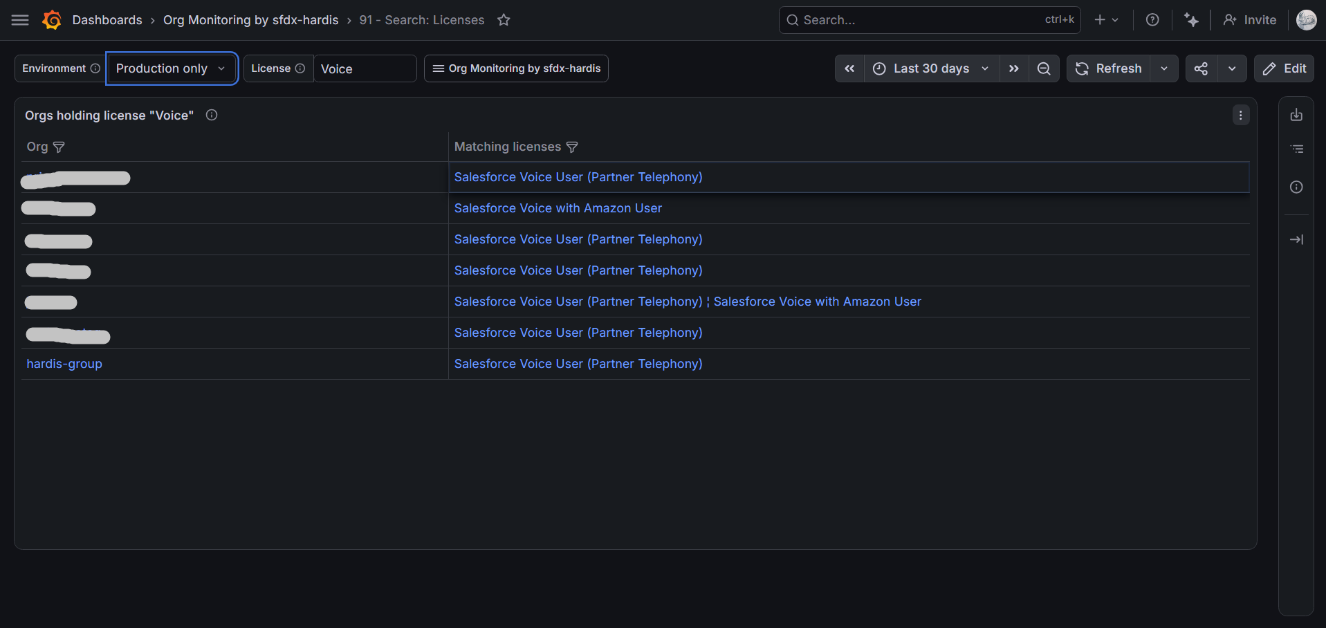The height and width of the screenshot is (628, 1326).
Task: Sort by Matching licenses column header
Action: 508,147
